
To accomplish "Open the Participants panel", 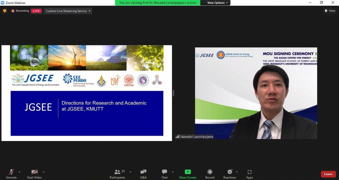I will point(118,174).
